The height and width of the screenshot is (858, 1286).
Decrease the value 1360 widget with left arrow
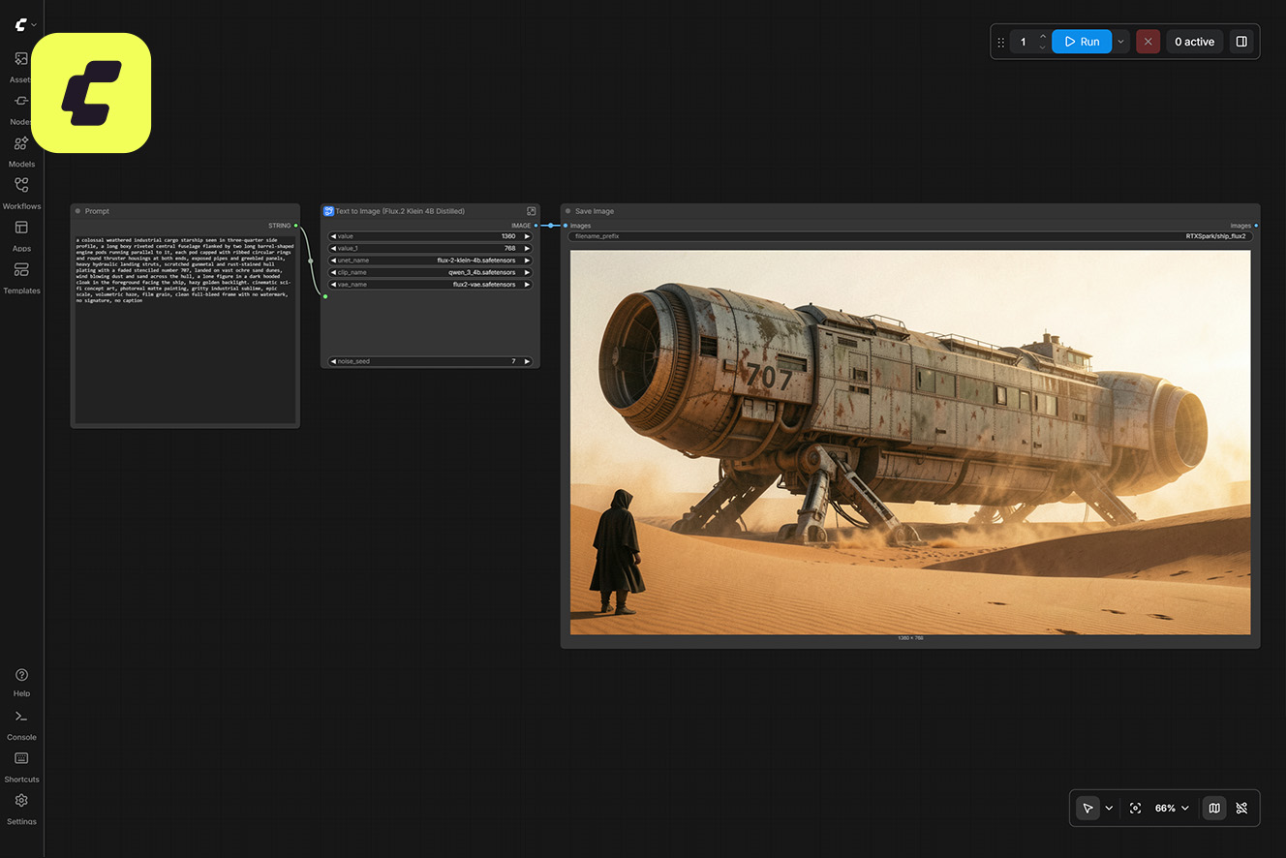tap(334, 236)
